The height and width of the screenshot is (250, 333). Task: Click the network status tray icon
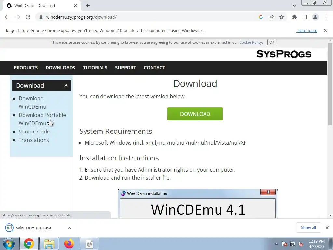292,244
